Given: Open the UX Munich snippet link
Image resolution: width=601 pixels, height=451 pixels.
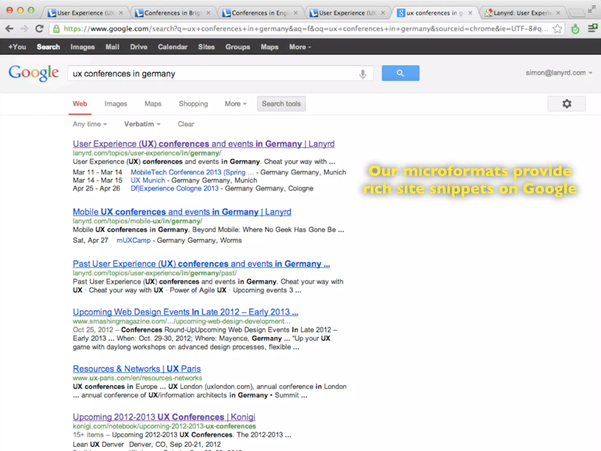Looking at the screenshot, I should pyautogui.click(x=148, y=180).
